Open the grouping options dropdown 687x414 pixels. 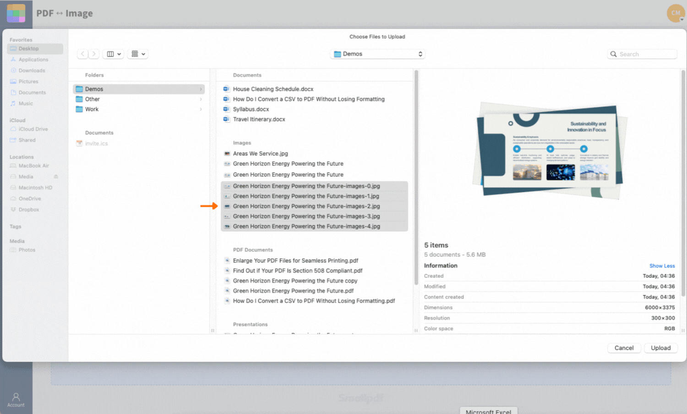(137, 54)
